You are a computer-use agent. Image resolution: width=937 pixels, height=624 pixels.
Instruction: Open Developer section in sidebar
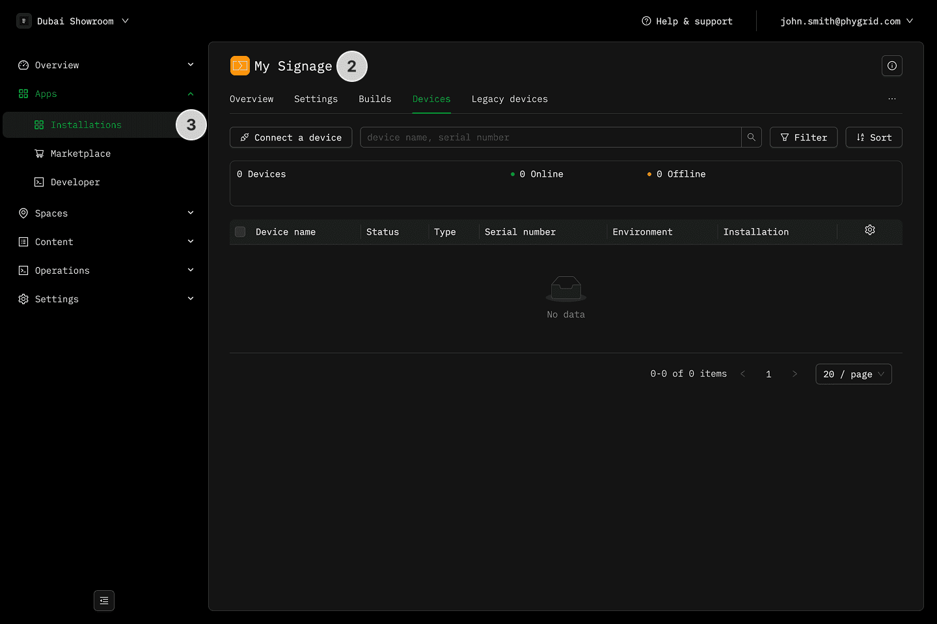75,182
